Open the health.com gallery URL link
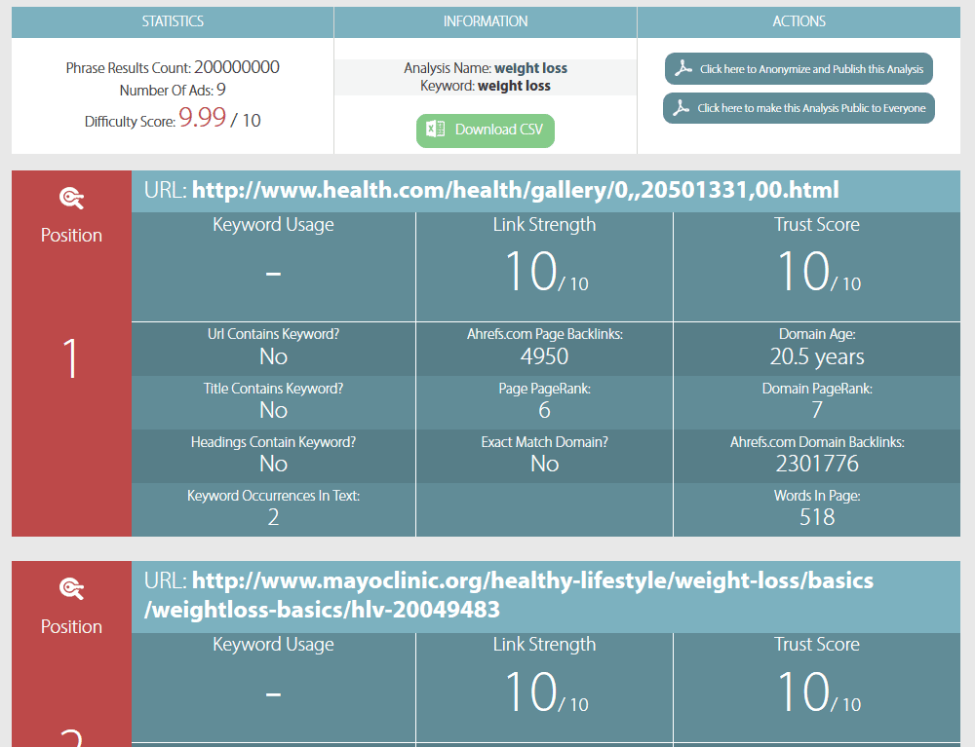This screenshot has height=747, width=975. point(516,190)
